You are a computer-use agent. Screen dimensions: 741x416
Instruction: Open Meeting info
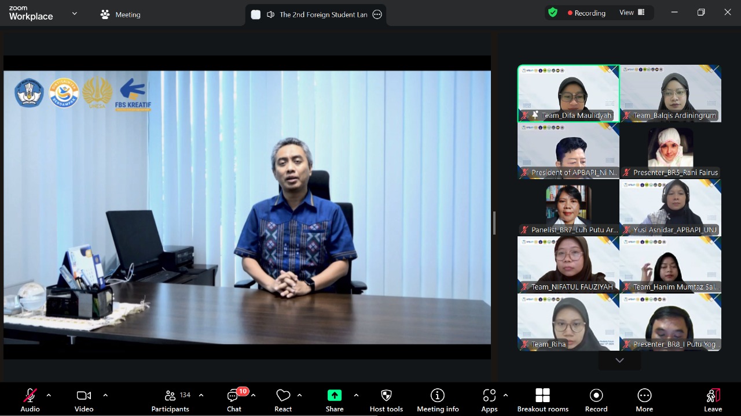click(438, 400)
